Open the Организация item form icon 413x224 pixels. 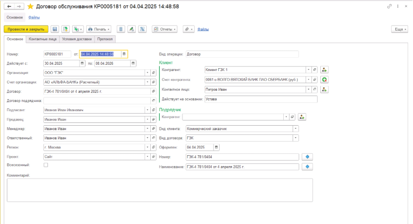pyautogui.click(x=154, y=73)
